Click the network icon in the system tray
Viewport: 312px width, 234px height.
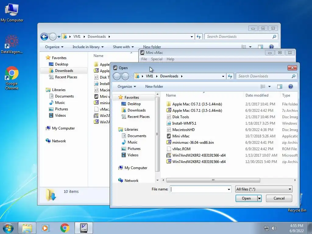(x=266, y=228)
